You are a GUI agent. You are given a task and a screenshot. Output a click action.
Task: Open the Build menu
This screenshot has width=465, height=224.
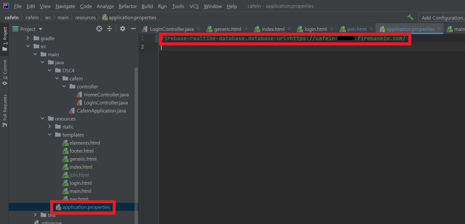(x=147, y=6)
